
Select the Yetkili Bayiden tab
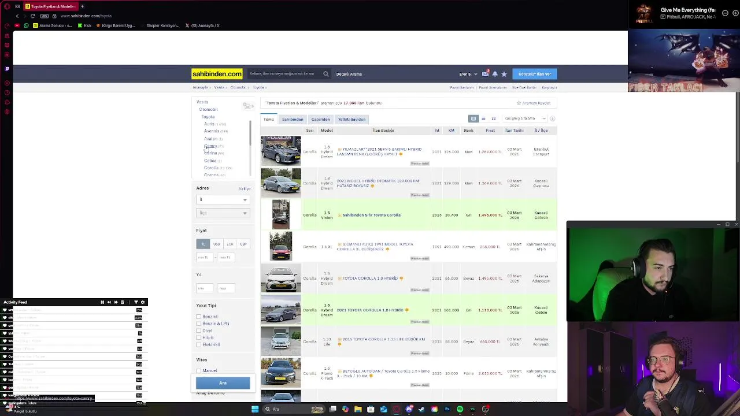(351, 119)
